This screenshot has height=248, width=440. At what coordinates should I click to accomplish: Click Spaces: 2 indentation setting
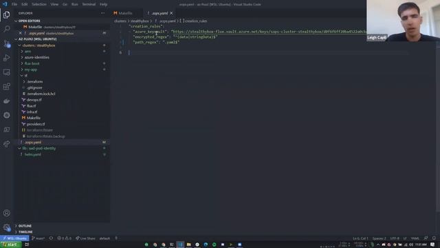click(x=379, y=238)
